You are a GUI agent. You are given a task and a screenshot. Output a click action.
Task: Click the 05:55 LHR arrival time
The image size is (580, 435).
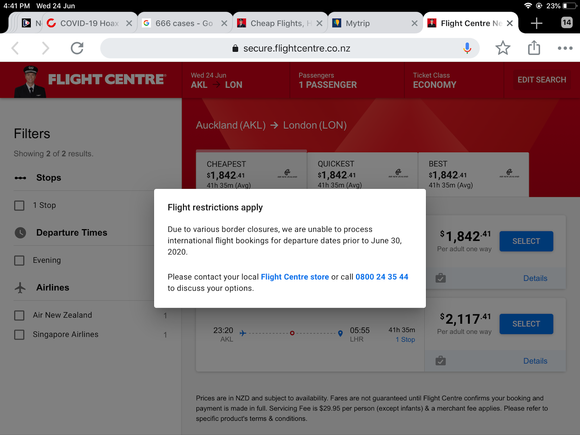360,331
